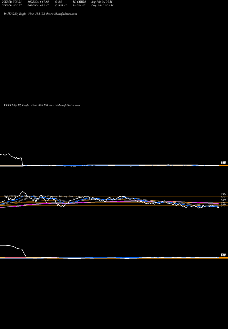Click the 608 price axis label

[x=223, y=203]
